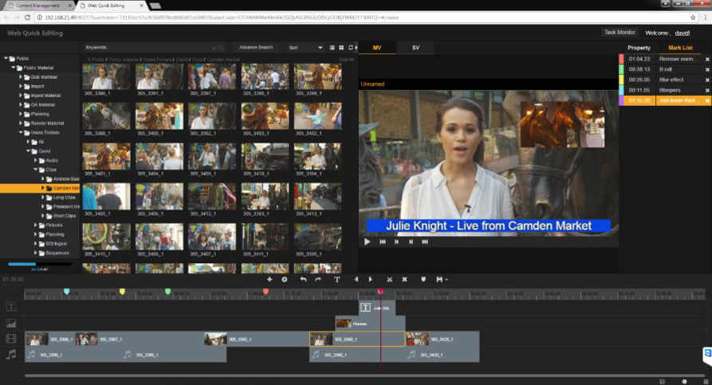Click the Advance Search button
The image size is (712, 385).
click(255, 48)
